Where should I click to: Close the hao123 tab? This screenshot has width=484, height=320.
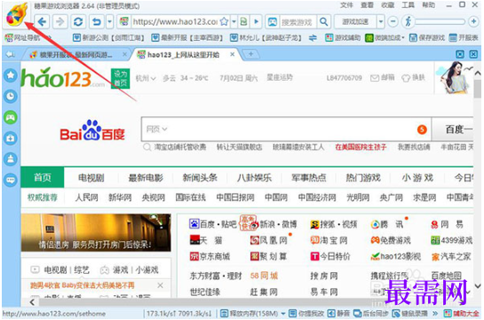[x=233, y=54]
